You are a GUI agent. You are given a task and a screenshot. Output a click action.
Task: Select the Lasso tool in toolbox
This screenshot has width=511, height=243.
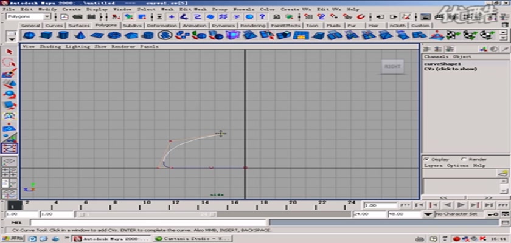10,63
